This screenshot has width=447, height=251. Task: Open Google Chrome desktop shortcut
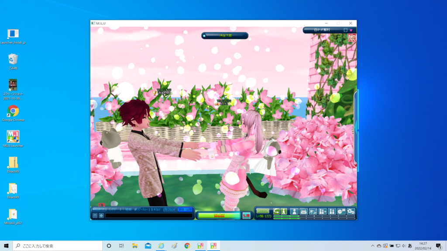click(13, 113)
